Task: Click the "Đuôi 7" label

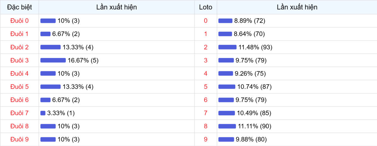Action: (x=19, y=113)
